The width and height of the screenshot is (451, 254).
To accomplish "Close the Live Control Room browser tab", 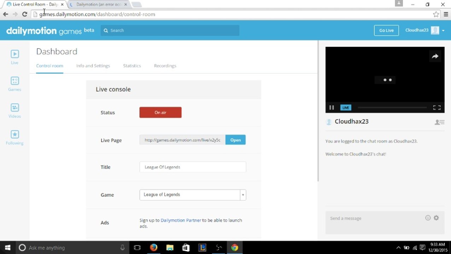I will 62,5.
